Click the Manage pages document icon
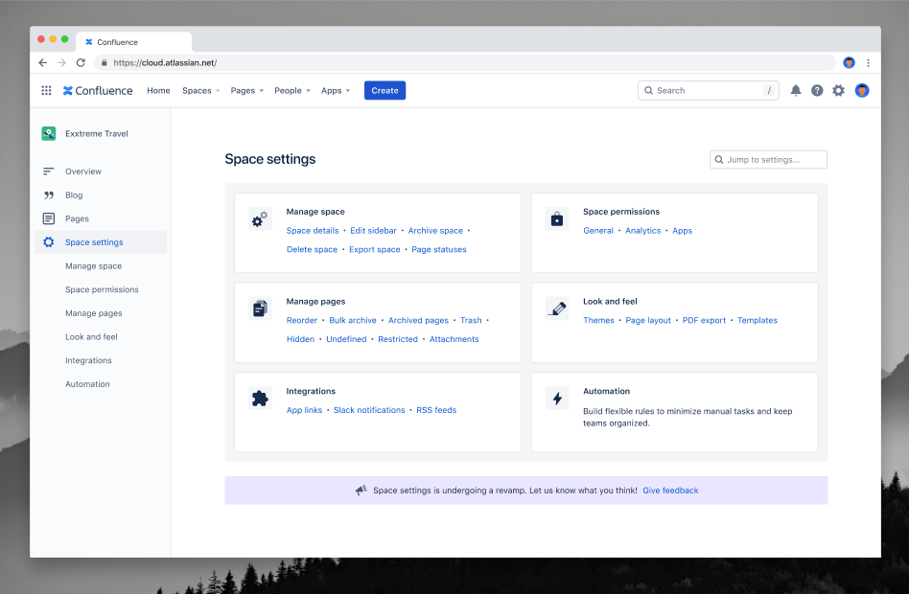909x594 pixels. coord(260,308)
